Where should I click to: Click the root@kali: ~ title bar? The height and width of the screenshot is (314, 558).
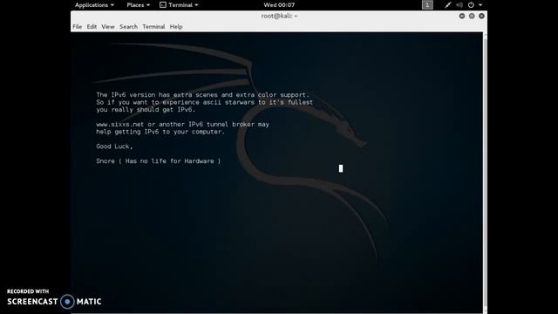point(279,16)
